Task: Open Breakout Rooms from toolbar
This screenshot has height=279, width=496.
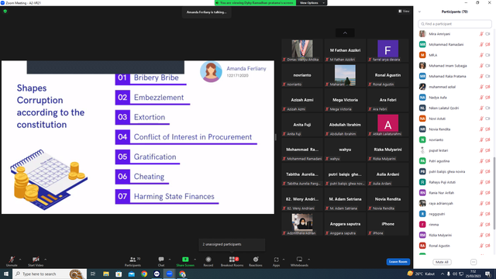Action: [232, 260]
